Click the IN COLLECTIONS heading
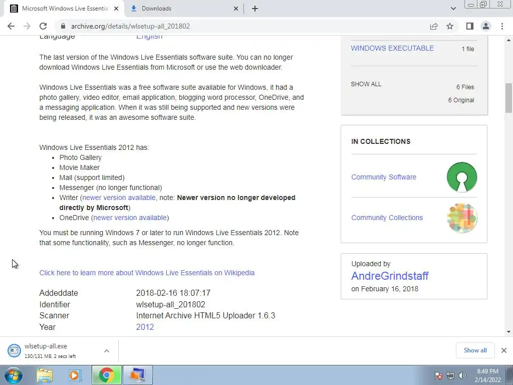Screen dimensions: 513x385 pos(381,141)
